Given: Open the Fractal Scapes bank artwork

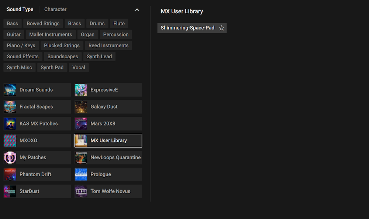Looking at the screenshot, I should coord(10,107).
